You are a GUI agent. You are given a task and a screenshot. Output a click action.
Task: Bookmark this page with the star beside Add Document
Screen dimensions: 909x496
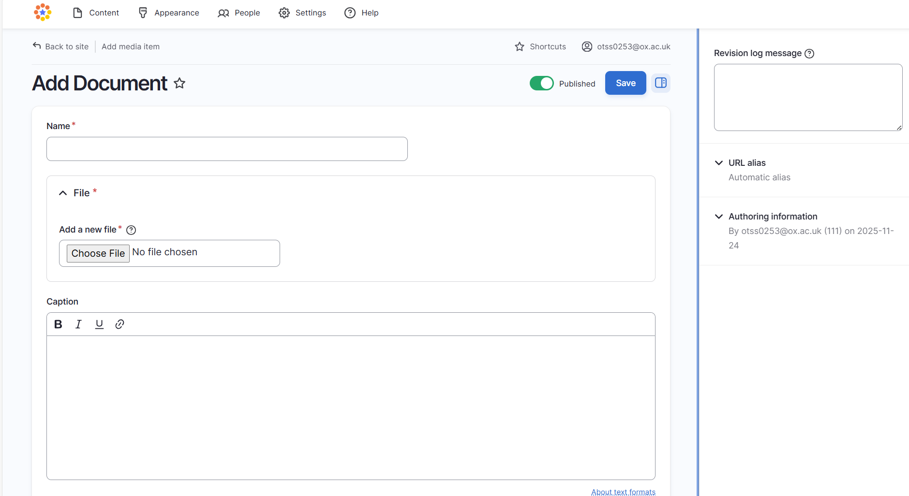(179, 83)
